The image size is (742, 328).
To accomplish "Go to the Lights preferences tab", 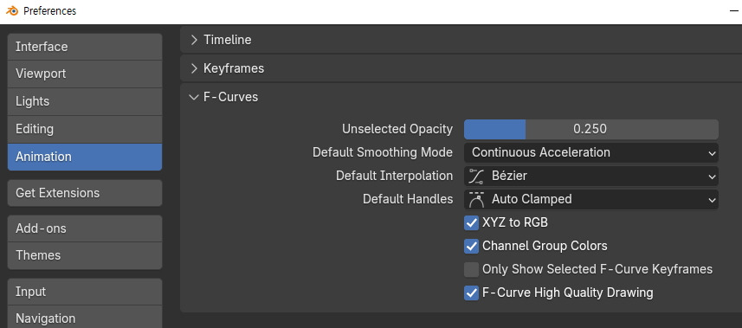I will [x=85, y=101].
